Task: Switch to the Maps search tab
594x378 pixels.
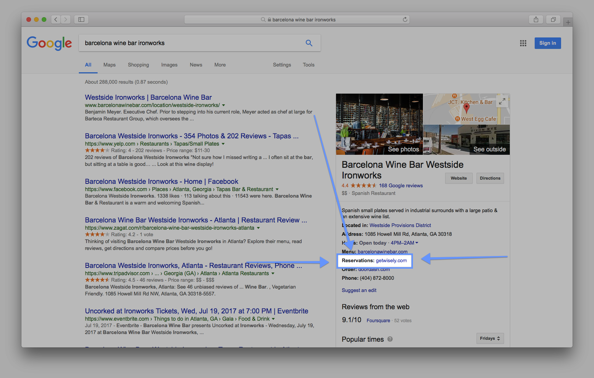Action: [x=109, y=65]
